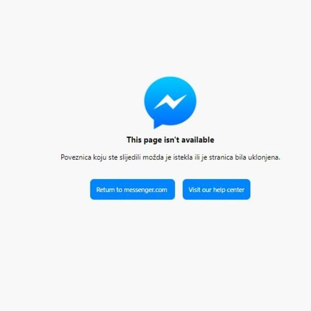Click the white lightning bolt inside logo
Screen dimensions: 311x311
pos(170,102)
